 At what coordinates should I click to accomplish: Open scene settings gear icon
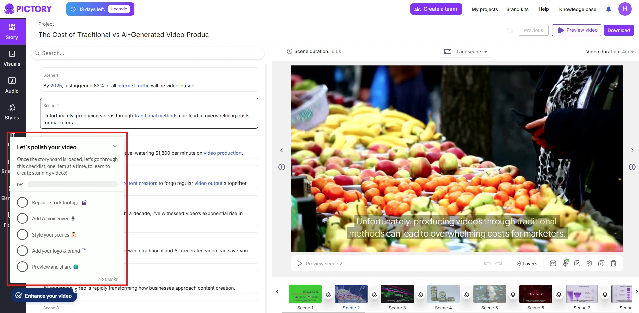[589, 263]
